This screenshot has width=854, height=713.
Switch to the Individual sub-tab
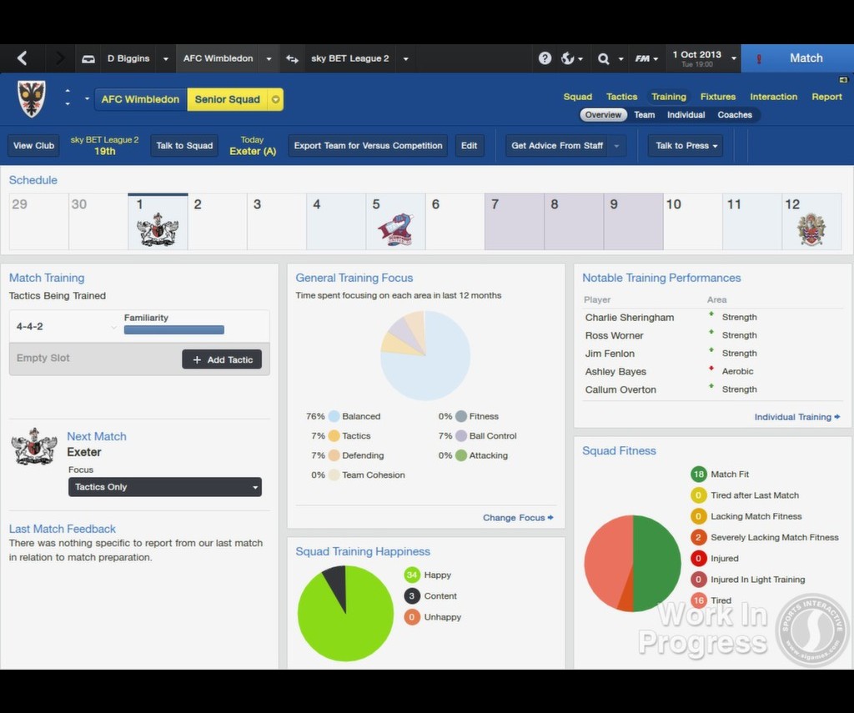tap(686, 115)
